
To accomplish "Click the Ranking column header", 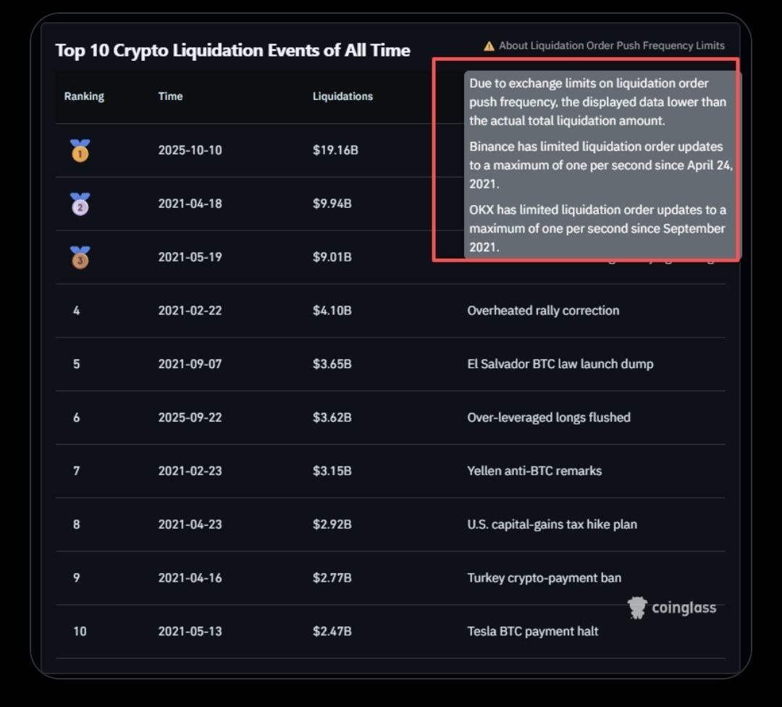I will pyautogui.click(x=84, y=96).
